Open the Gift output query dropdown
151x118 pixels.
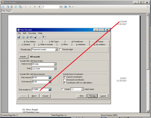pyautogui.click(x=82, y=89)
